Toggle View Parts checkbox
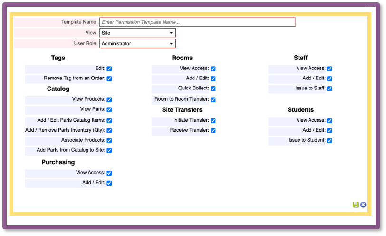386x236 pixels. (109, 109)
